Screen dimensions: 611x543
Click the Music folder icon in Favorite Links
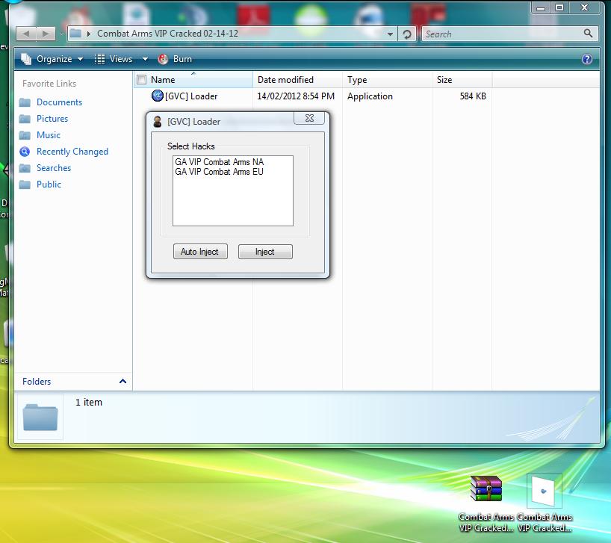[25, 135]
